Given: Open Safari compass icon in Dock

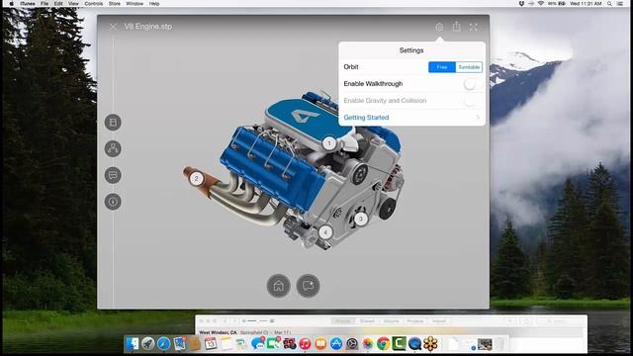Looking at the screenshot, I should click(x=164, y=343).
